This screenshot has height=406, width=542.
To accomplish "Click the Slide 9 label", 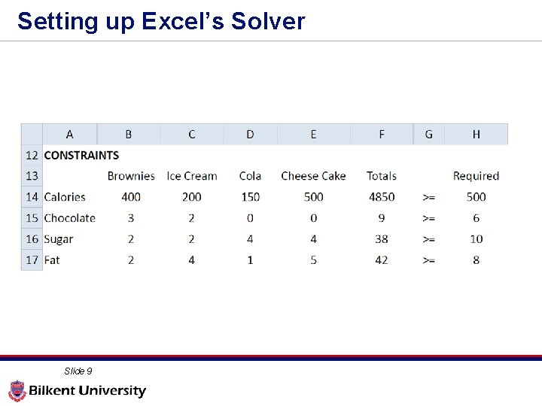I will [78, 371].
